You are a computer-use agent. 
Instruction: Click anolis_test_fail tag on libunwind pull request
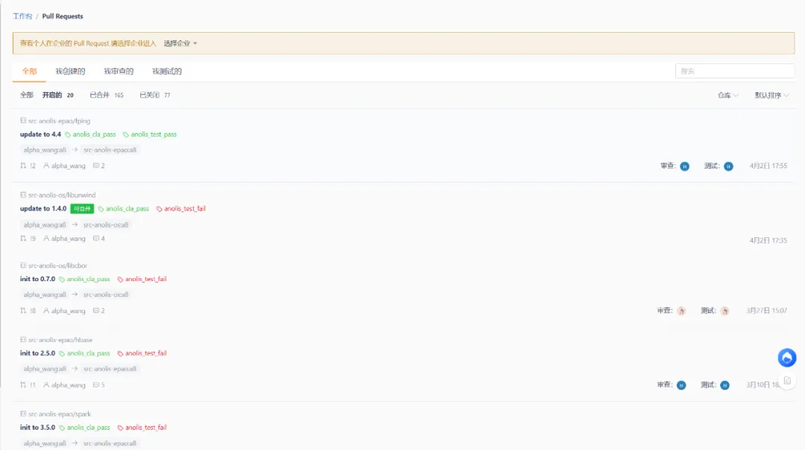pos(180,208)
